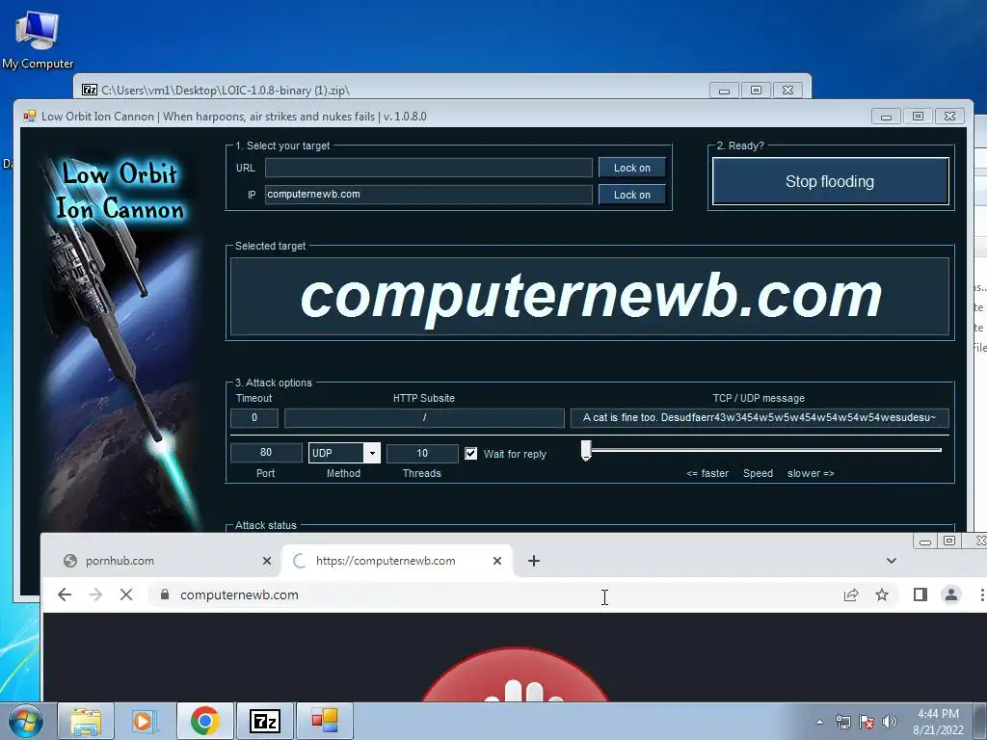This screenshot has width=987, height=740.
Task: Switch to 7-Zip taskbar icon
Action: click(264, 721)
